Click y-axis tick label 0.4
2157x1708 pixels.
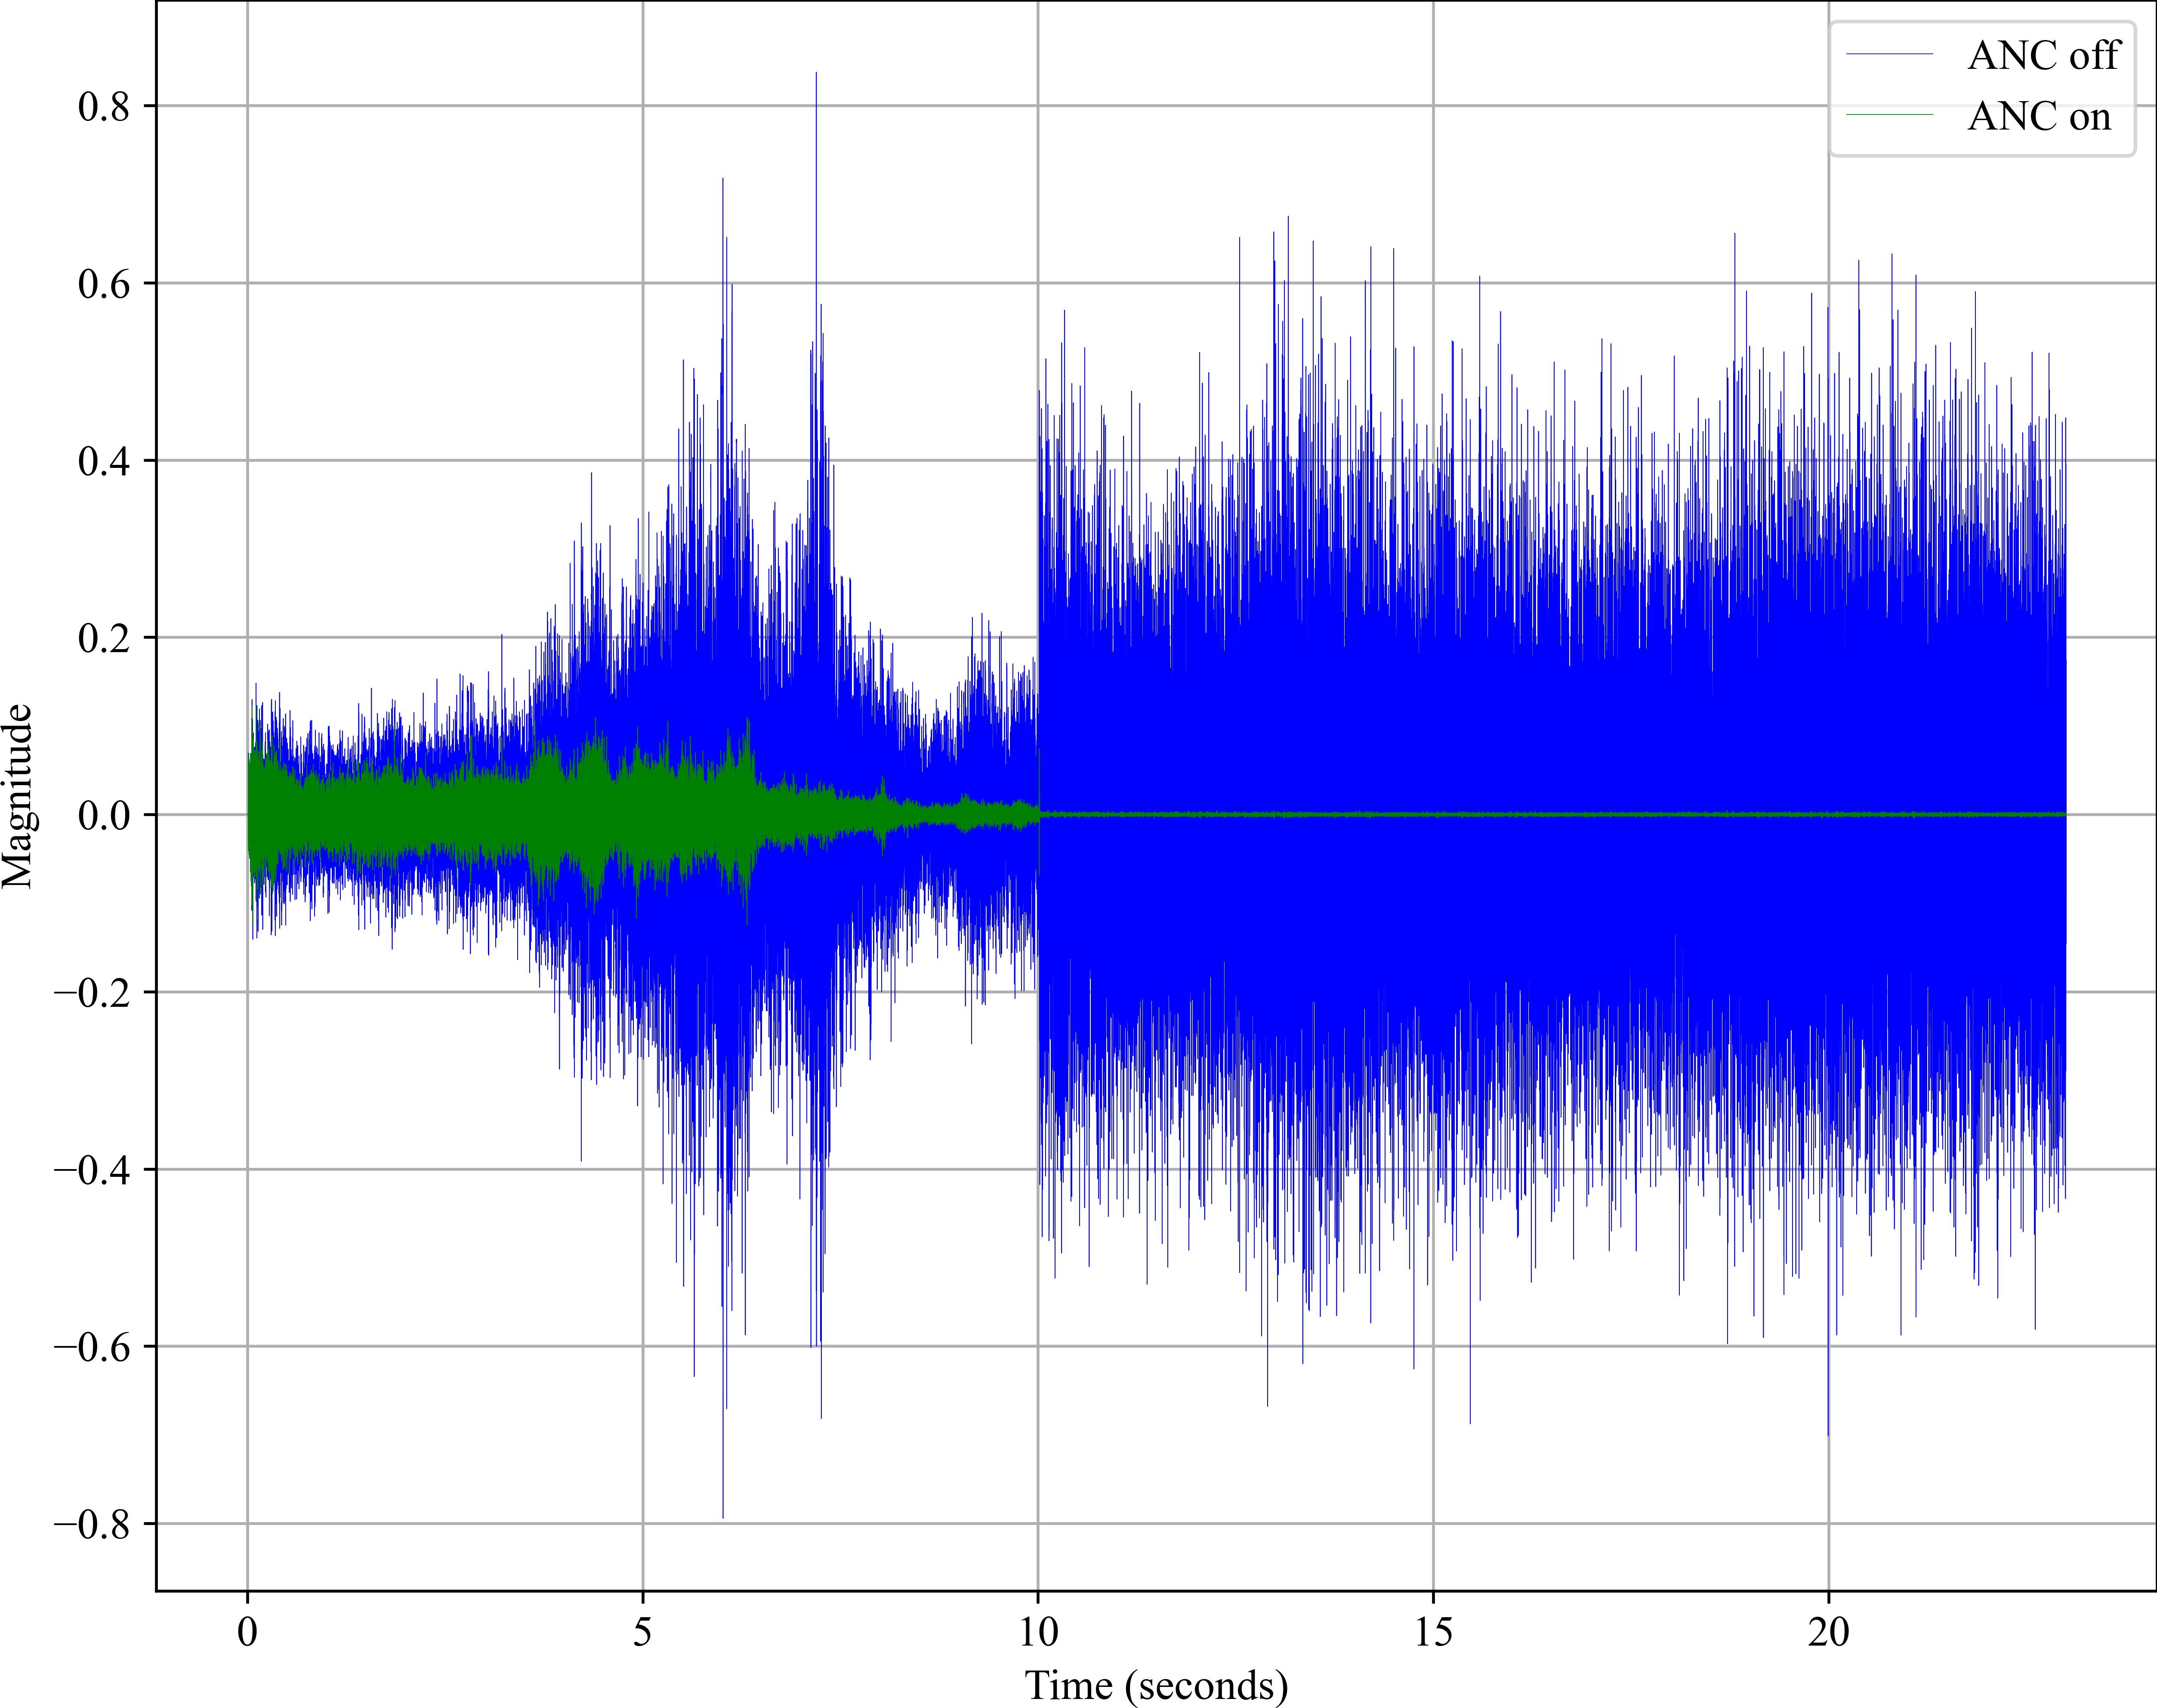[x=104, y=462]
